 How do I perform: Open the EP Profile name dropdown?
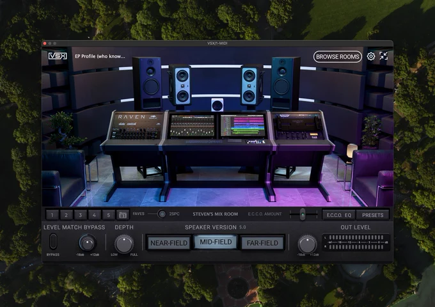[100, 56]
